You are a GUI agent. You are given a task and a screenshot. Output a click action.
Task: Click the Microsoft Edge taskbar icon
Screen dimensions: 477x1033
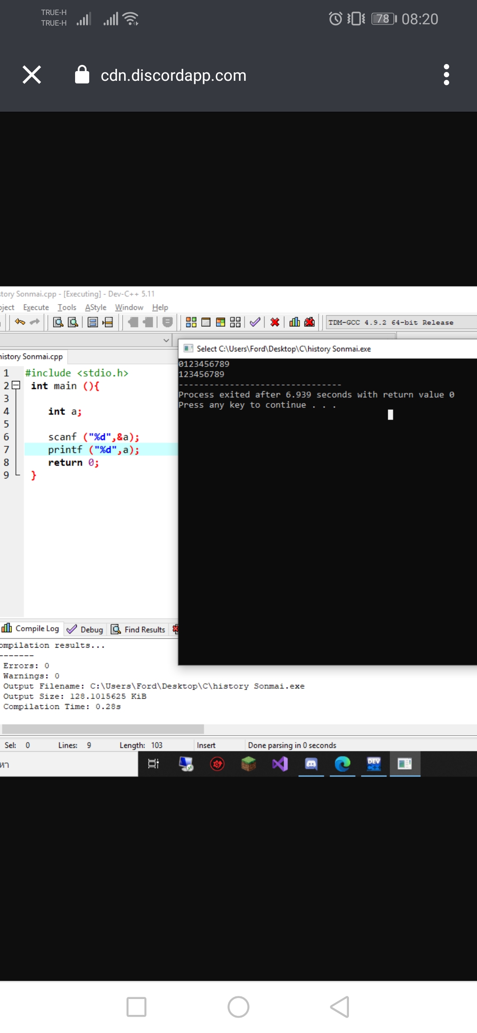342,764
